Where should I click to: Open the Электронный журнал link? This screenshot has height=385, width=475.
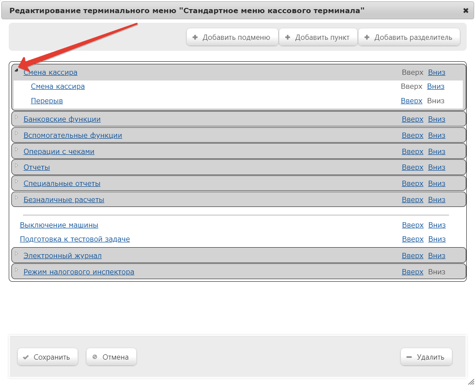[63, 256]
